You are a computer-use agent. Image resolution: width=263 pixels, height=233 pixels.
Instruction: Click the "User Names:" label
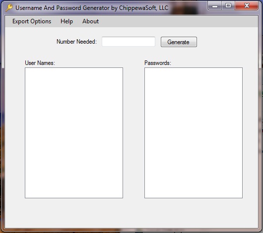pyautogui.click(x=40, y=63)
